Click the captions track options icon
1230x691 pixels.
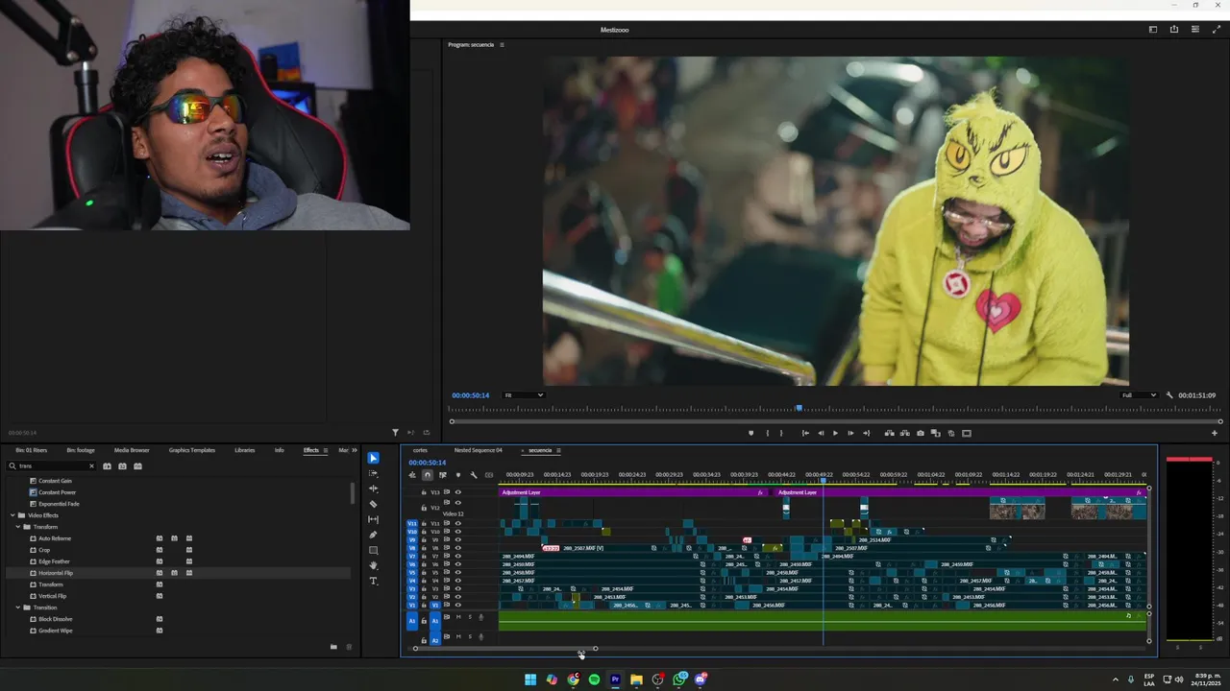(488, 475)
